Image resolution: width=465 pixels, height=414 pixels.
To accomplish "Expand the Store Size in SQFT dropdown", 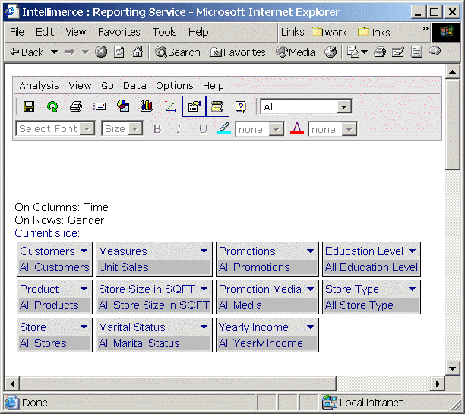I will click(204, 289).
